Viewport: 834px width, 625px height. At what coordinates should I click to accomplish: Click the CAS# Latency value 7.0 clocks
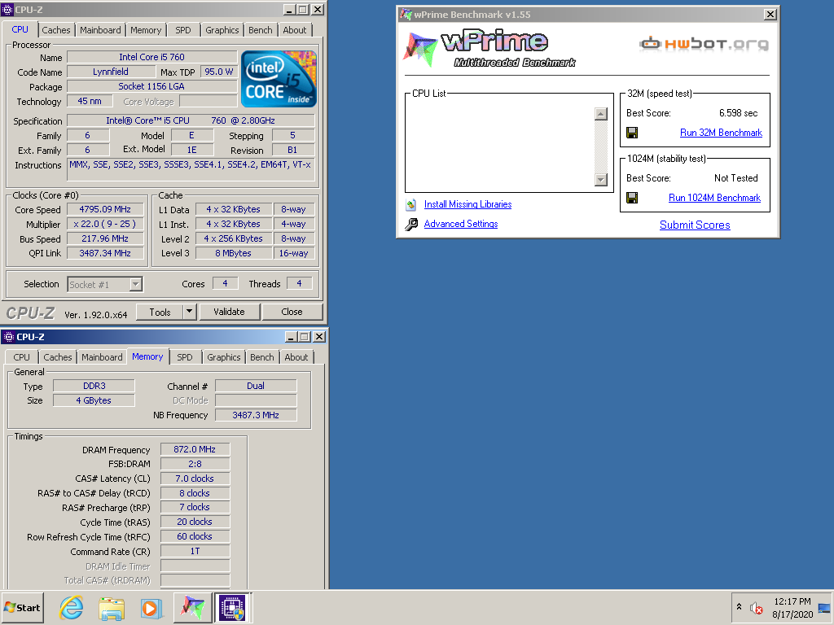click(195, 479)
